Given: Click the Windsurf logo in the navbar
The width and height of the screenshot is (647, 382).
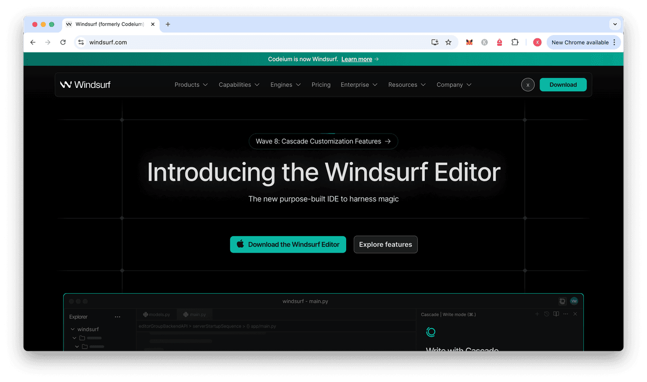Looking at the screenshot, I should coord(85,85).
